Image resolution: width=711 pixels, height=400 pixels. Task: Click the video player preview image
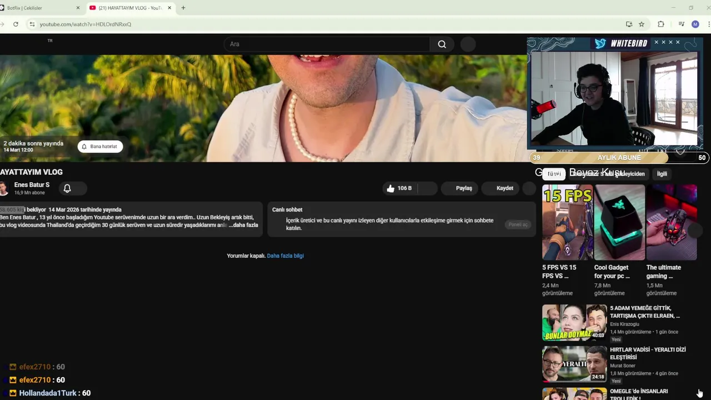coord(263,108)
